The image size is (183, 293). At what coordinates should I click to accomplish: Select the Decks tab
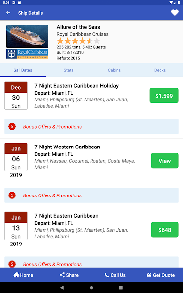160,70
